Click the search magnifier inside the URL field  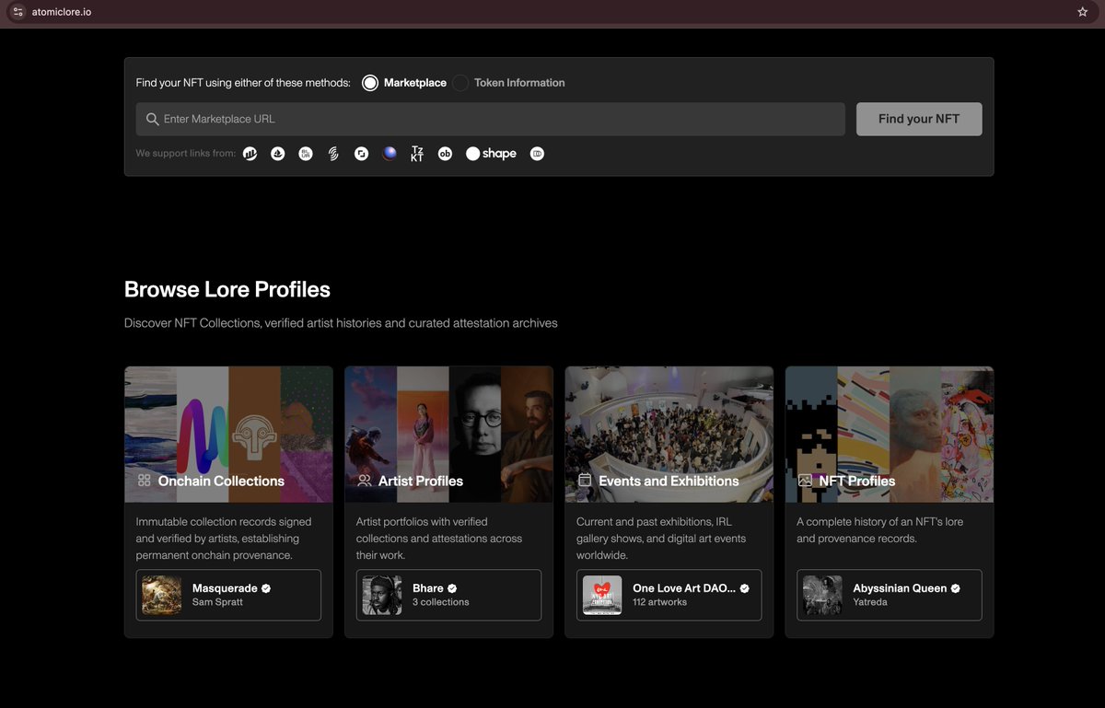pyautogui.click(x=153, y=119)
